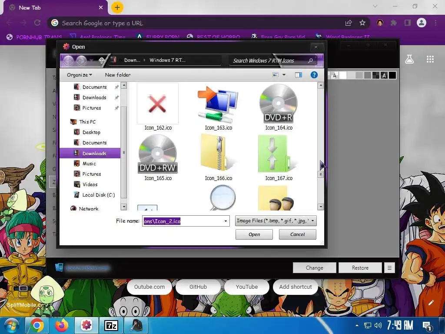Click Down... breadcrumb in address bar
The height and width of the screenshot is (334, 445).
point(132,60)
